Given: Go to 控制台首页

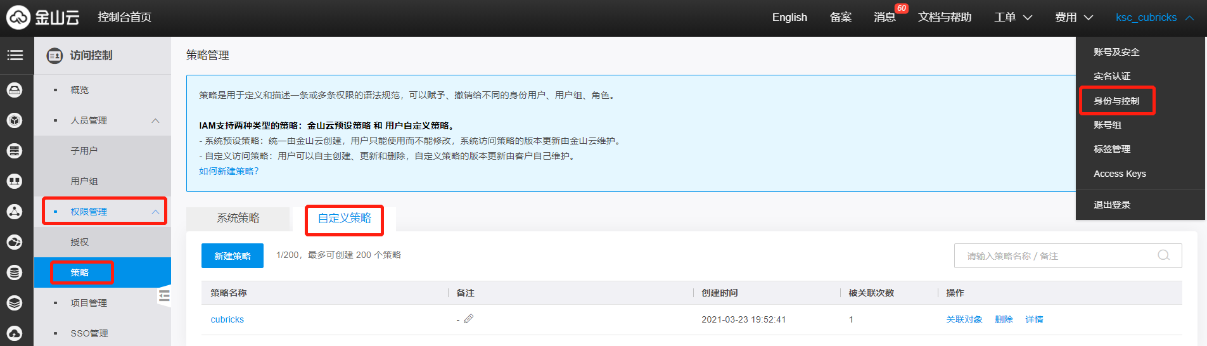Looking at the screenshot, I should (125, 17).
